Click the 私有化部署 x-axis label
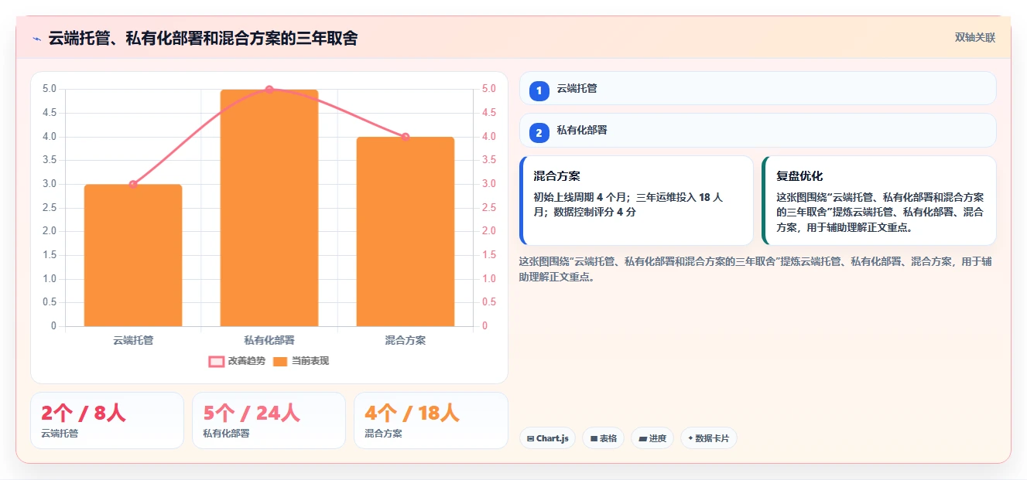This screenshot has height=480, width=1027. [269, 340]
